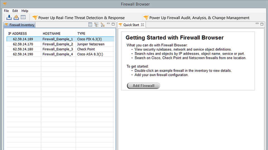Click type cell Check Point
Image resolution: width=268 pixels, height=150 pixels.
click(x=86, y=49)
